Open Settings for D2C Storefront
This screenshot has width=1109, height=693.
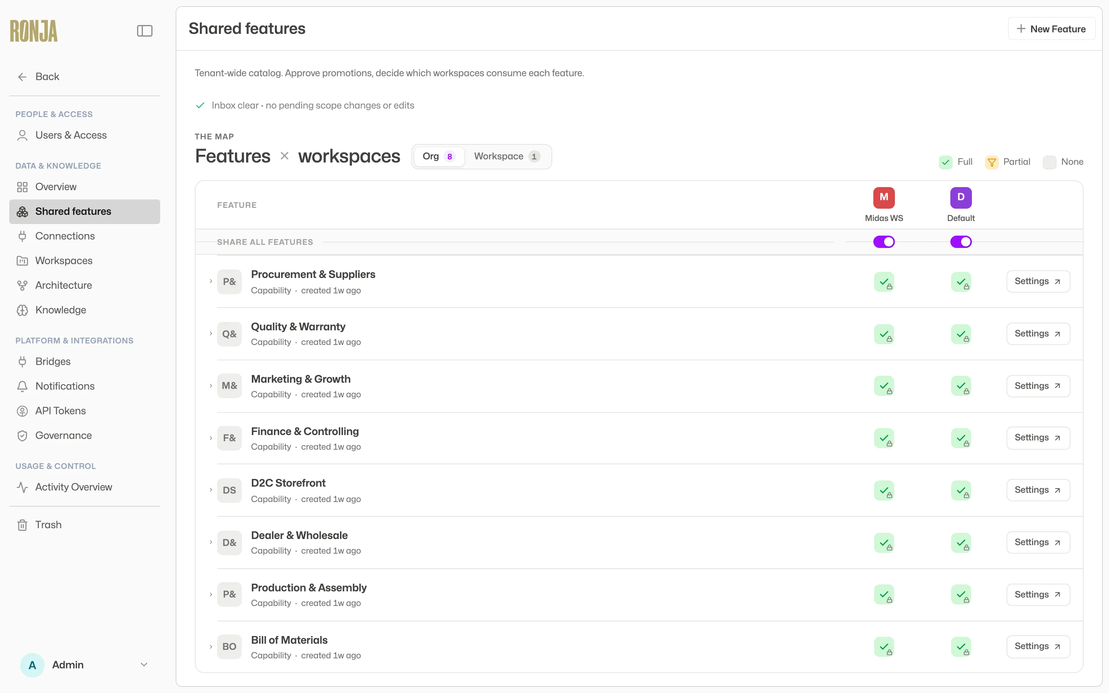[1038, 490]
